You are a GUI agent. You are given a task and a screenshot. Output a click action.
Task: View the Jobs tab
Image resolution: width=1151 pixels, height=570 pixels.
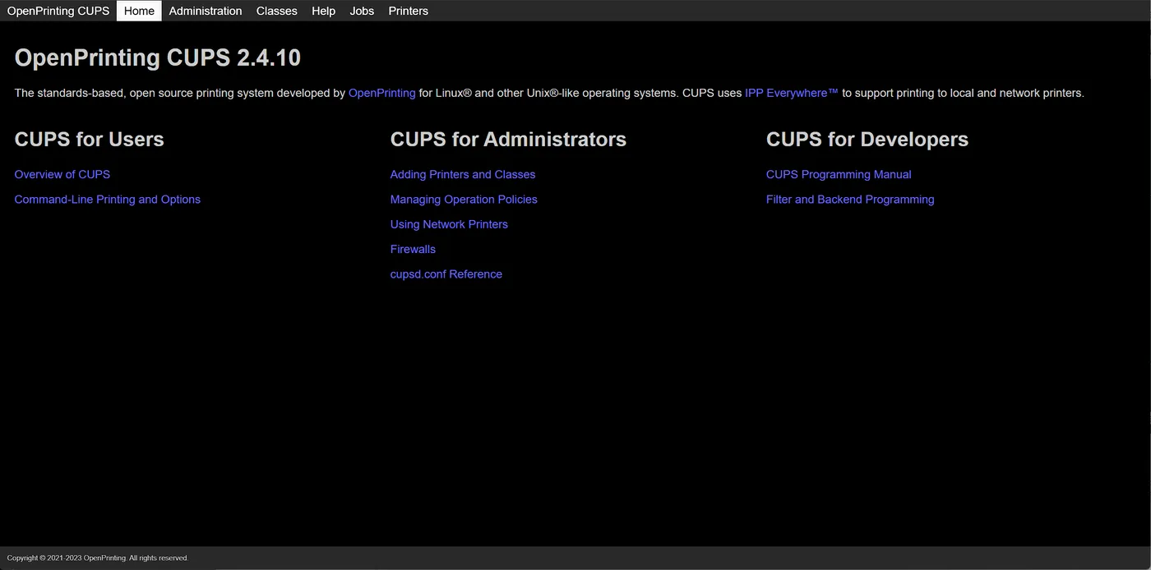coord(362,11)
